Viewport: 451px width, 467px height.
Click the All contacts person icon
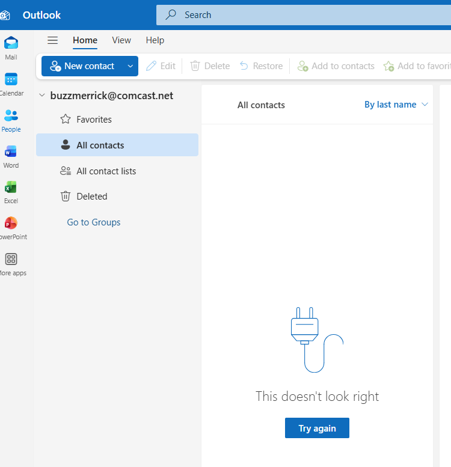(x=66, y=145)
